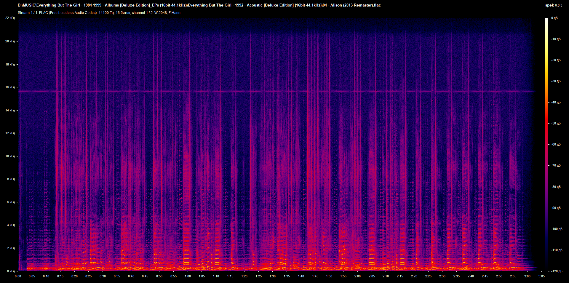Select the -20 дБ level label
The height and width of the screenshot is (283, 569).
pos(556,60)
